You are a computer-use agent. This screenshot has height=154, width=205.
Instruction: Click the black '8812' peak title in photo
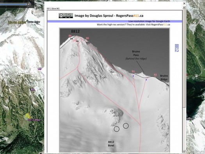coord(75,31)
